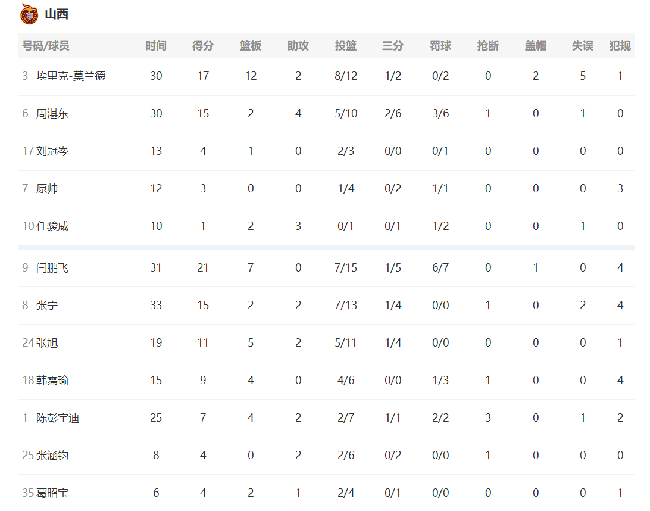Open player 张宁 profile
The image size is (650, 511).
coord(47,306)
